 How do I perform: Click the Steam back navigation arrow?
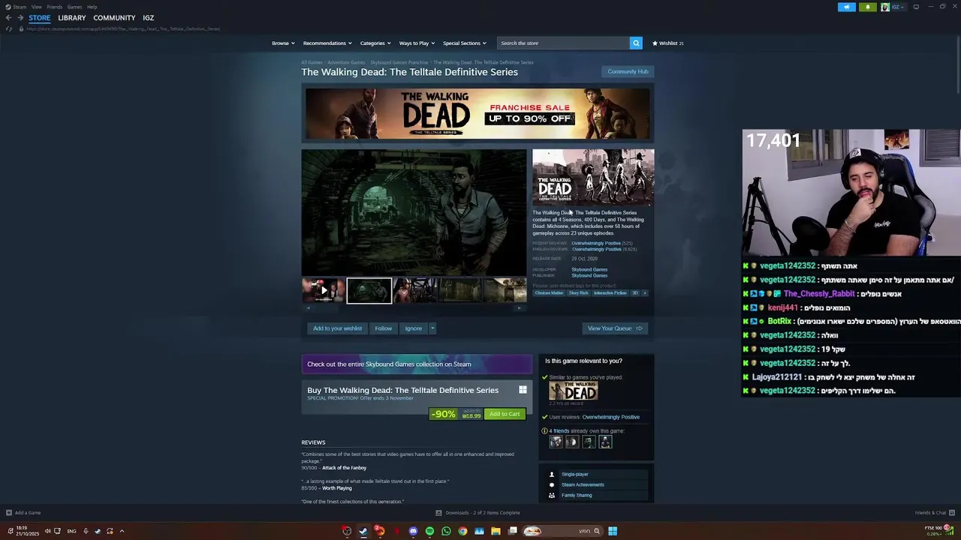pos(8,18)
